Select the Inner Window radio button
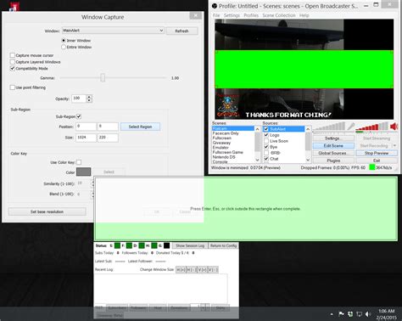 click(x=64, y=41)
